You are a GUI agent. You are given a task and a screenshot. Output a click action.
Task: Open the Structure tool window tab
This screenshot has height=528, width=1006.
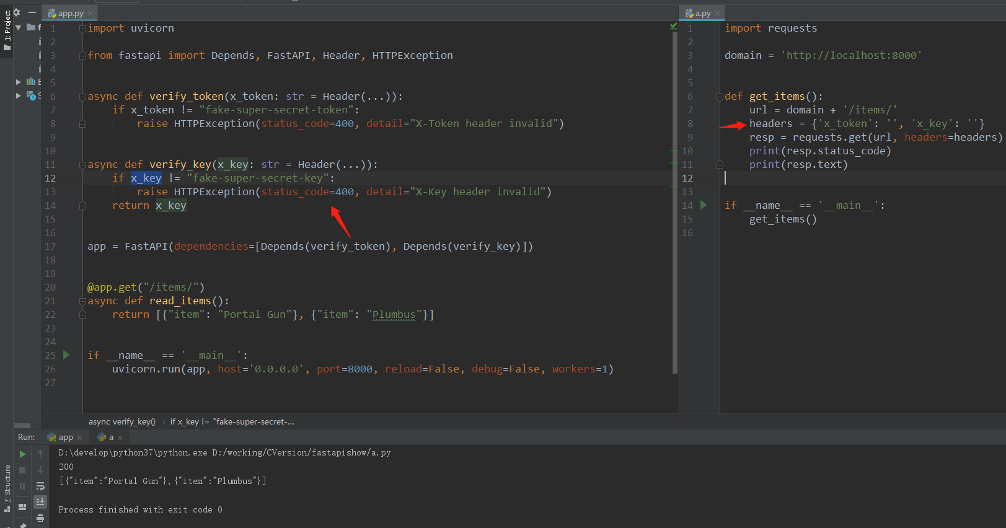7,487
